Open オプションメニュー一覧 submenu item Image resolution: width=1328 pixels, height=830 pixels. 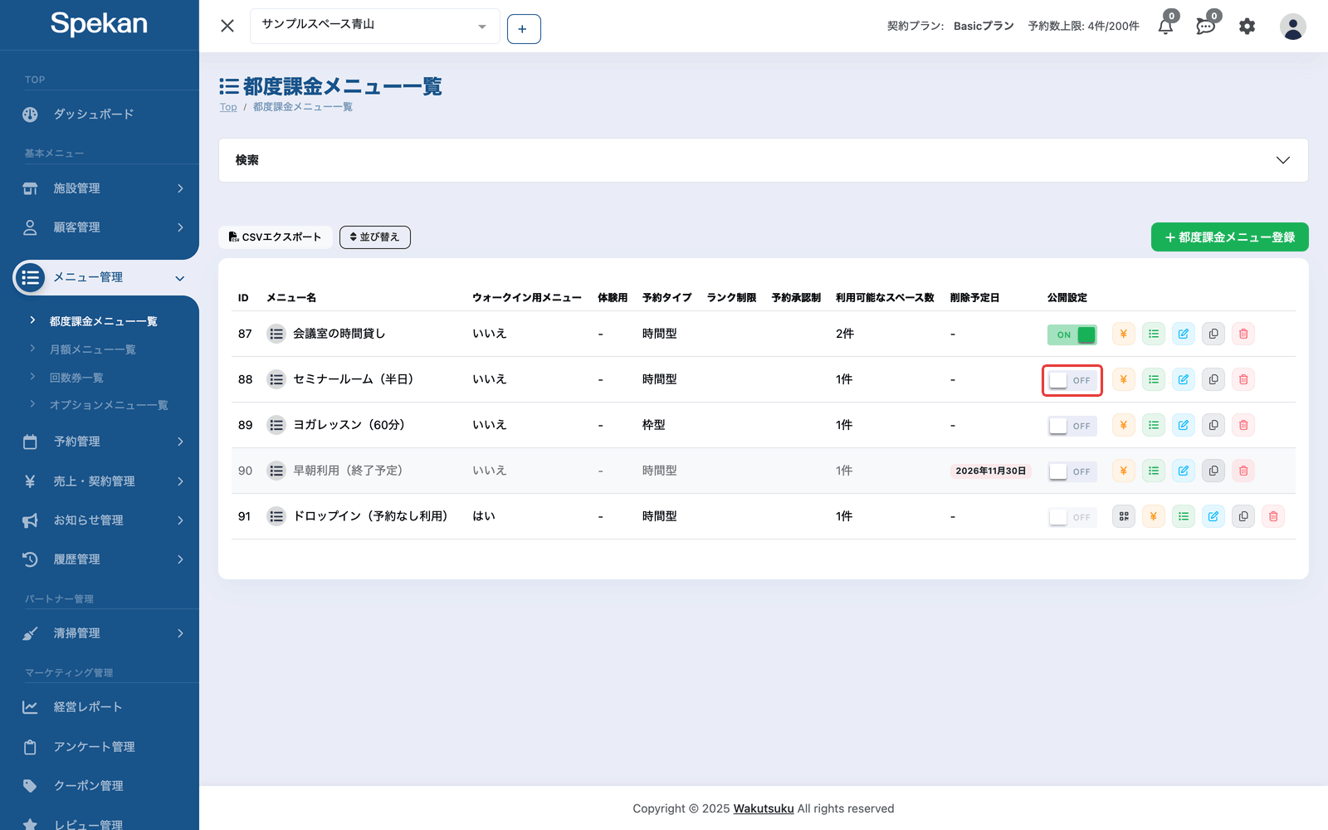[109, 405]
